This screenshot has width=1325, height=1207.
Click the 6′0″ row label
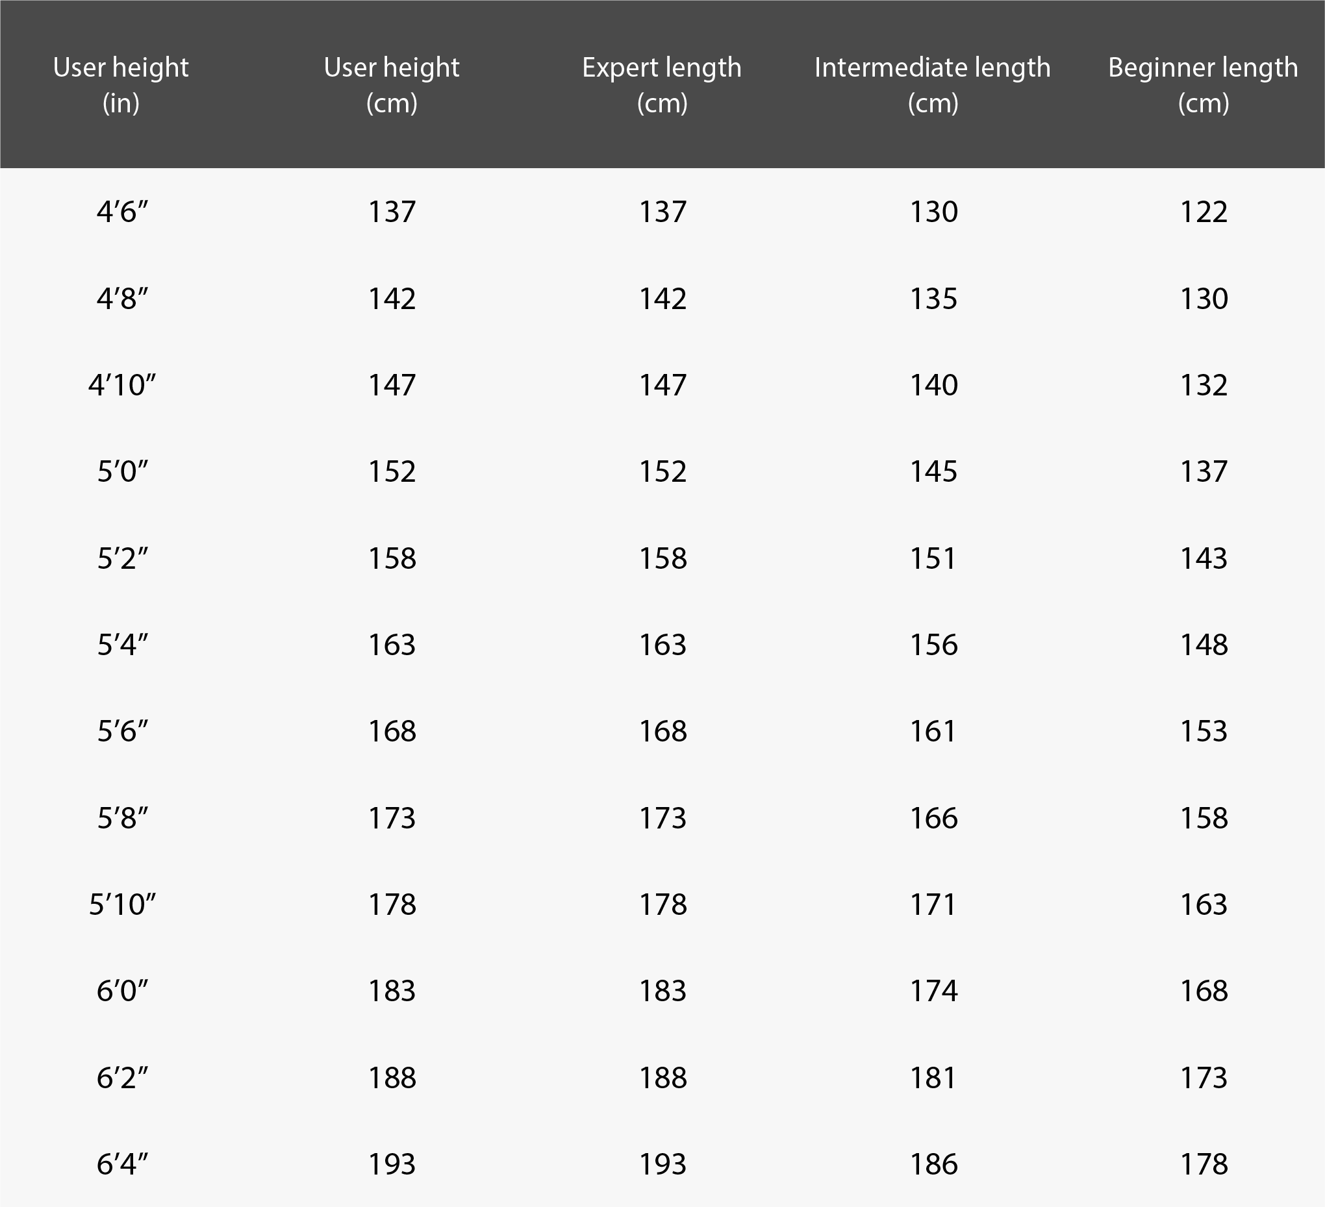pyautogui.click(x=122, y=991)
